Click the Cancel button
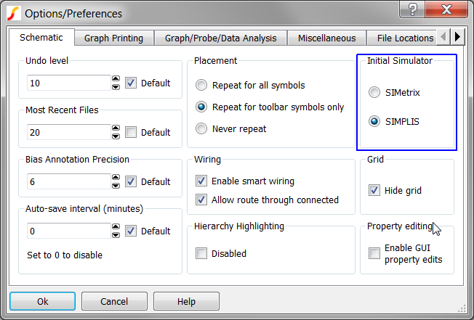This screenshot has width=474, height=320. click(114, 301)
